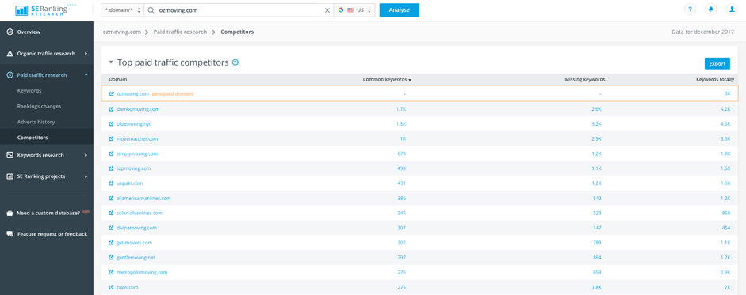The image size is (746, 295).
Task: Click the Export button
Action: tap(717, 63)
